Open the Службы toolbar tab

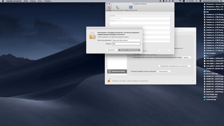[x=109, y=8]
